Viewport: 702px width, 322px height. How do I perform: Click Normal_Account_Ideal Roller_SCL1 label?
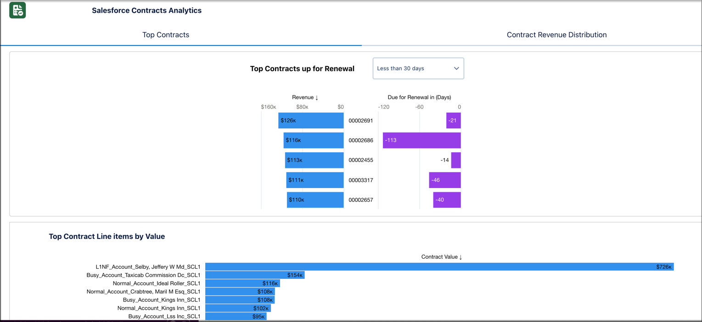point(157,283)
